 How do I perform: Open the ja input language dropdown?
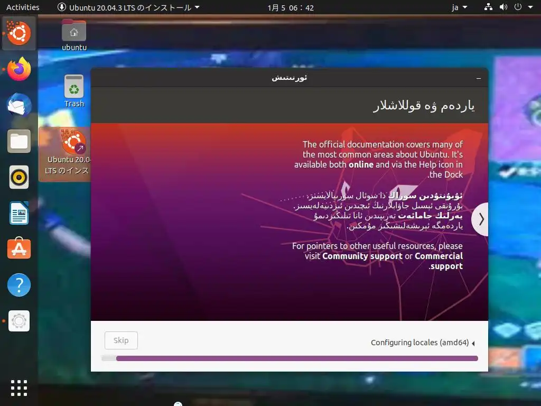click(460, 7)
